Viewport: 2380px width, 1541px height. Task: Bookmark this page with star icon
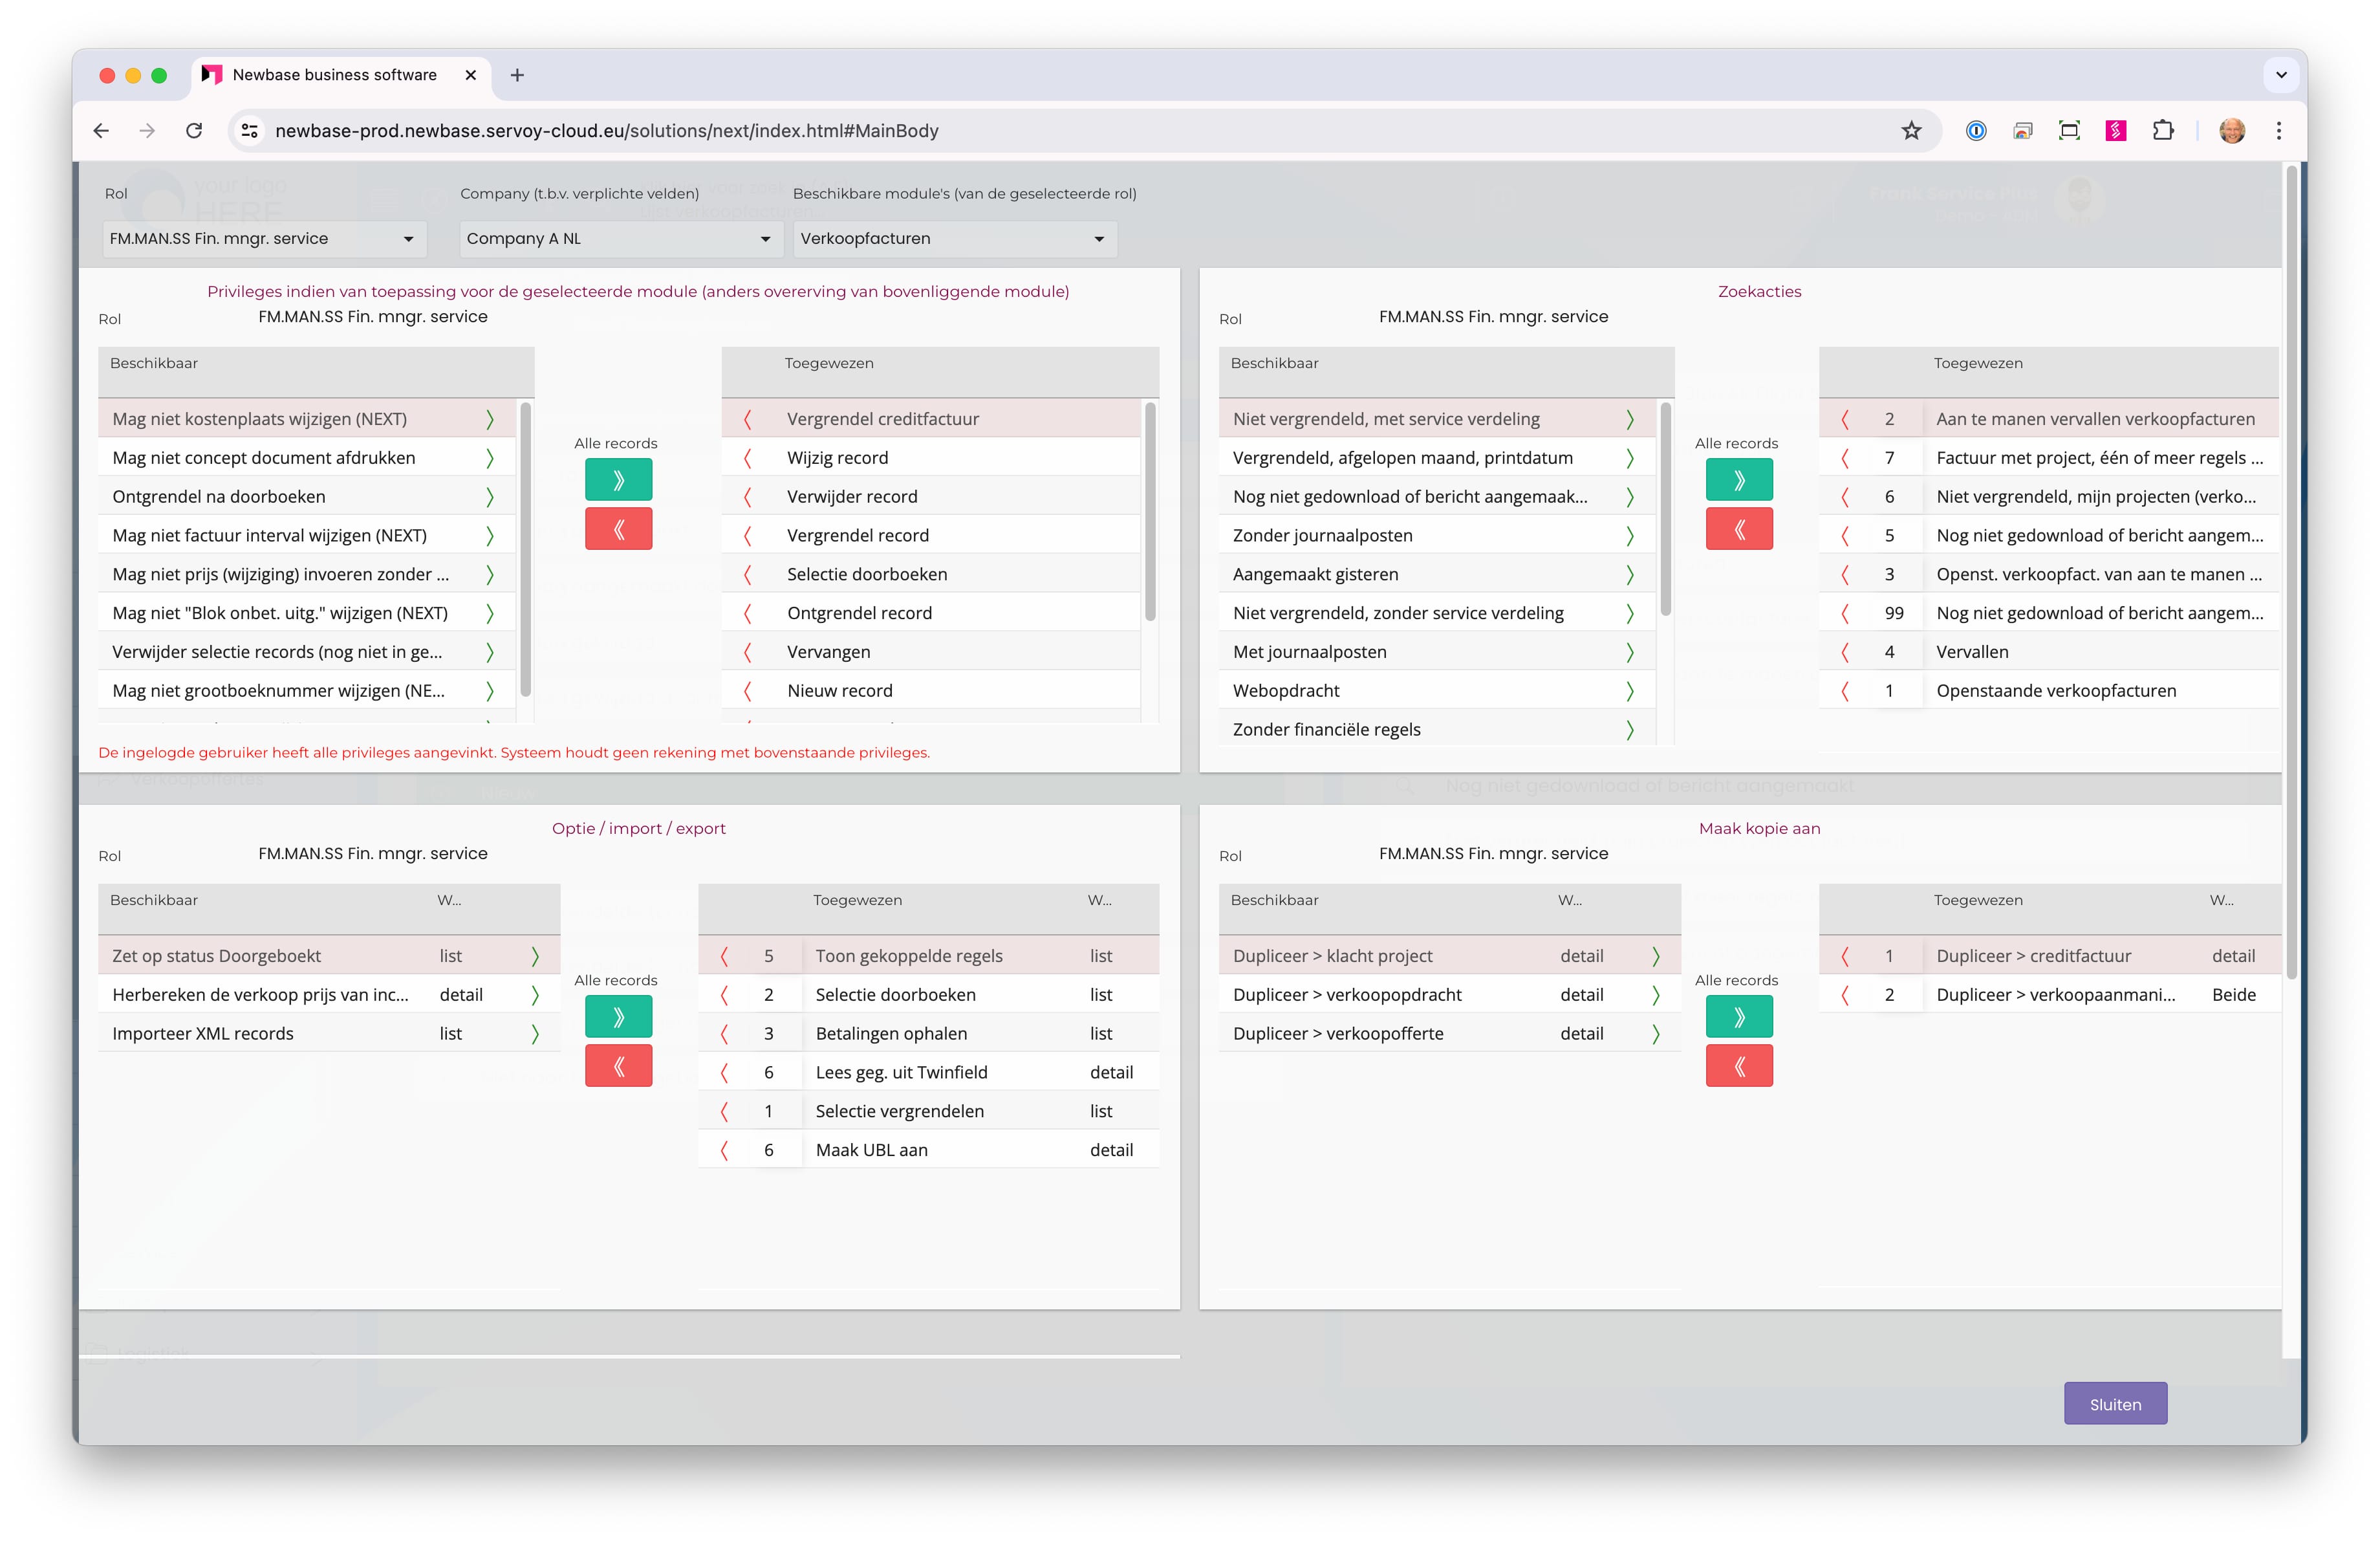click(1911, 131)
